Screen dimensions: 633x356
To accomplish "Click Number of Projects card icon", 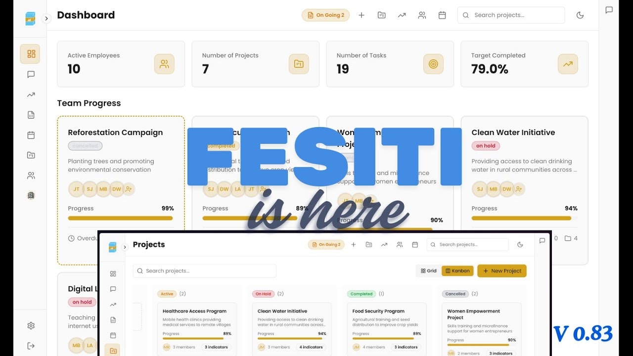I will click(x=299, y=64).
